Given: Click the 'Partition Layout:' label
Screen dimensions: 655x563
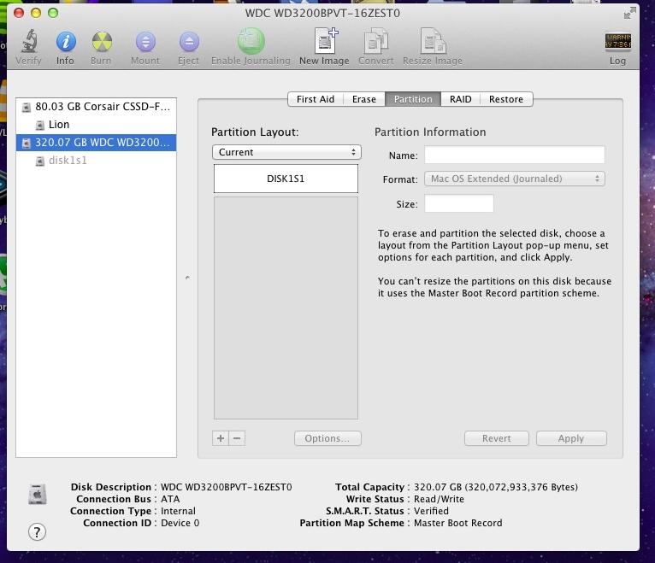Looking at the screenshot, I should (x=255, y=132).
